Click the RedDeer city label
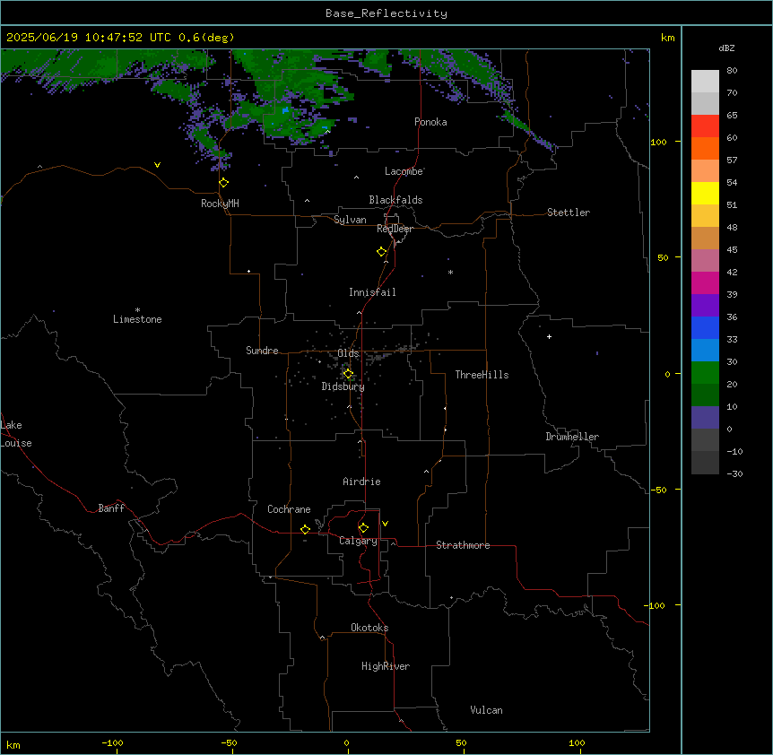Screen dimensions: 773x755 tap(395, 229)
